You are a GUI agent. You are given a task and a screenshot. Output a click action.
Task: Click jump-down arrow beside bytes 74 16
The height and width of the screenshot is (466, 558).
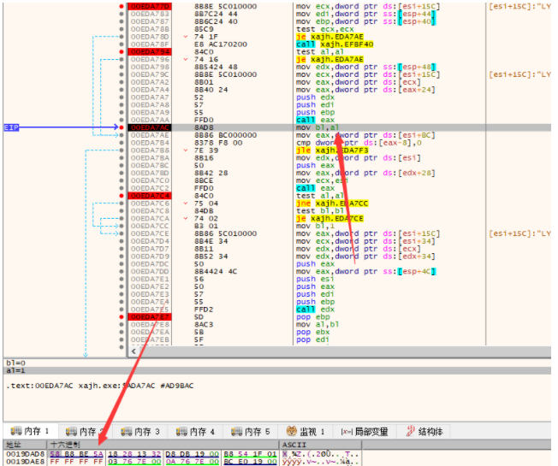(x=186, y=59)
